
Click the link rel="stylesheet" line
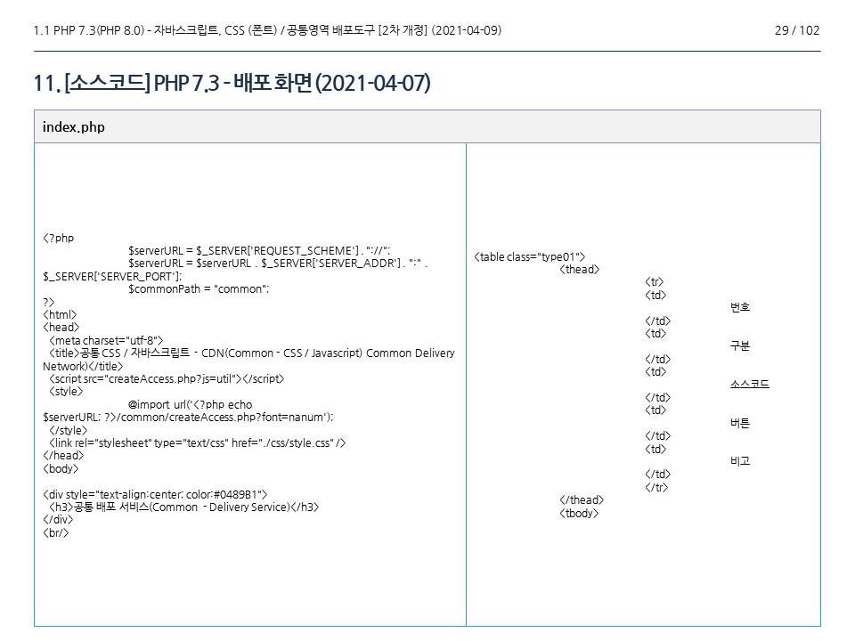(x=197, y=442)
